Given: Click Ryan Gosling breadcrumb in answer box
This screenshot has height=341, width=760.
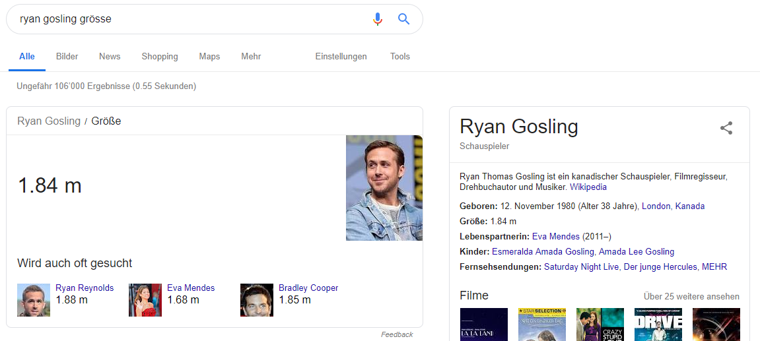Looking at the screenshot, I should click(x=49, y=121).
